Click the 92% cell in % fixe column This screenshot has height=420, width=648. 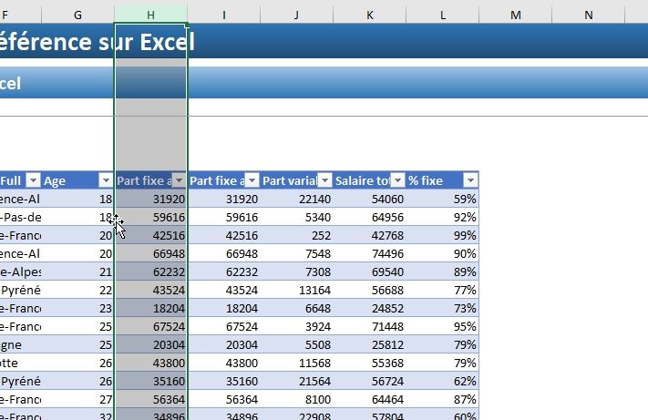pos(442,217)
